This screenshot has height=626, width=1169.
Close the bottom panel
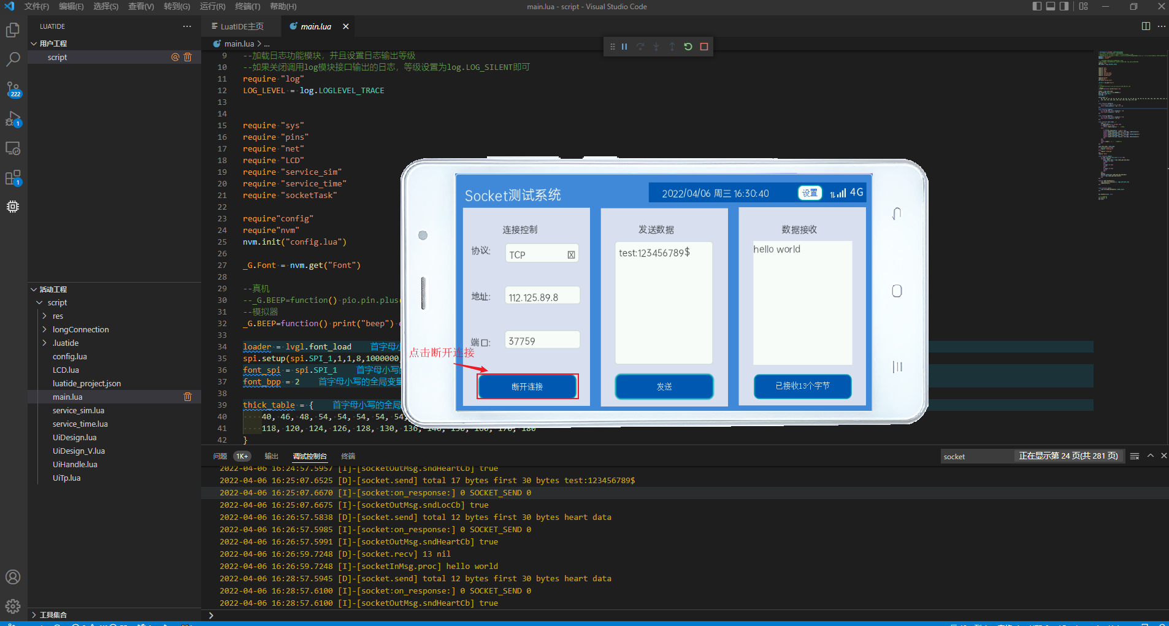tap(1163, 456)
